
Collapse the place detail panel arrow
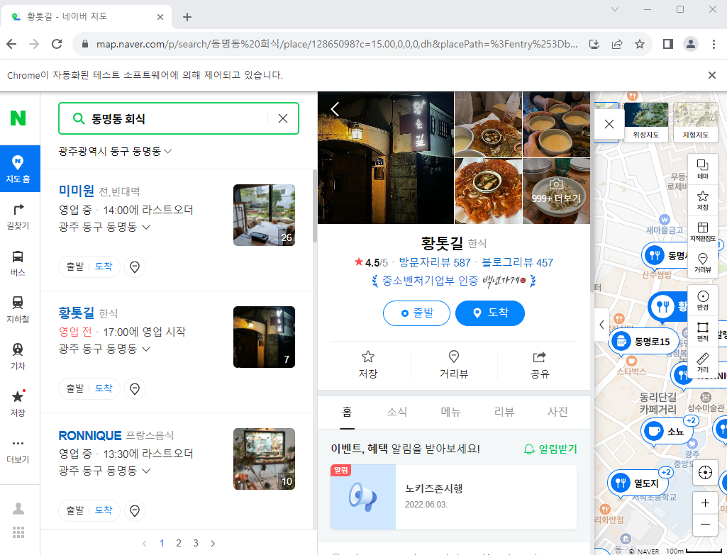pos(601,325)
